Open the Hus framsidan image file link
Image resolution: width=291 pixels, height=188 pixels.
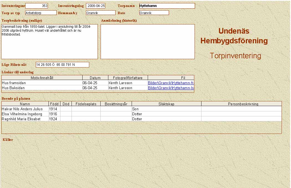(171, 83)
